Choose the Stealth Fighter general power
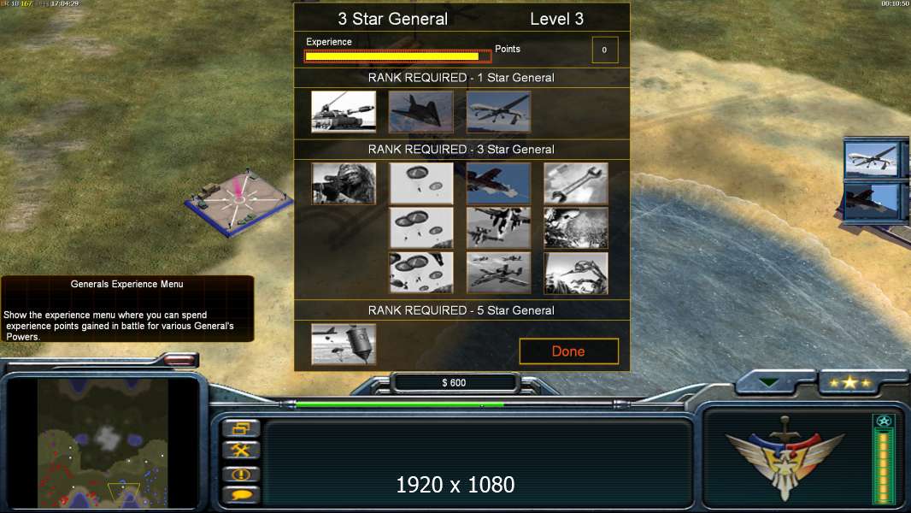 click(420, 111)
